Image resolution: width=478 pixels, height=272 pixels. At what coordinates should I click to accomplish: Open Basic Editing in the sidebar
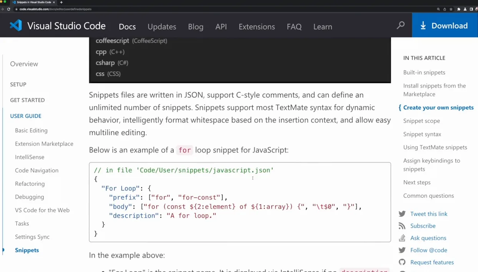[x=31, y=130]
